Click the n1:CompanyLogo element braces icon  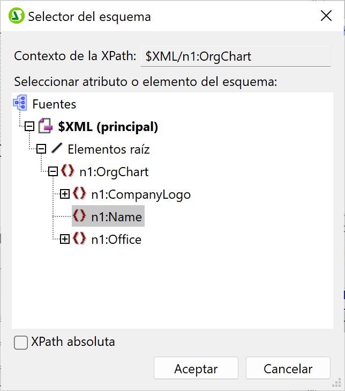pyautogui.click(x=79, y=194)
